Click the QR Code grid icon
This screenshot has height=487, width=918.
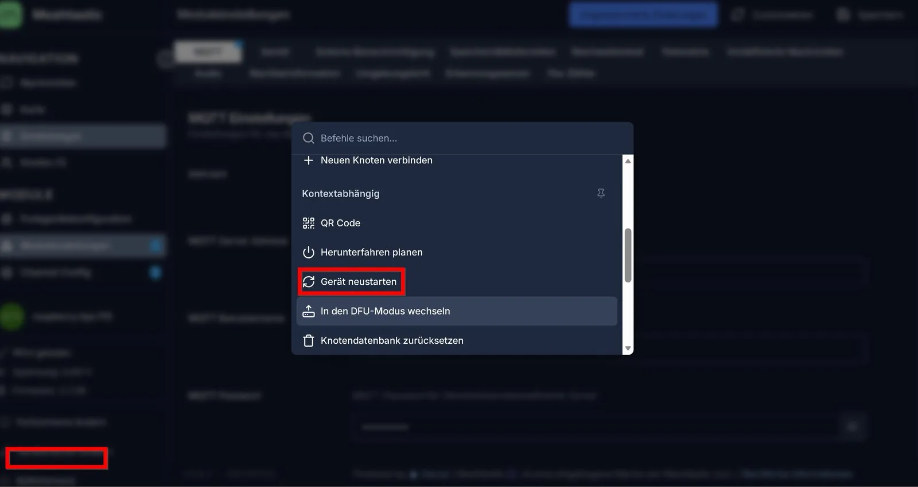click(x=309, y=223)
